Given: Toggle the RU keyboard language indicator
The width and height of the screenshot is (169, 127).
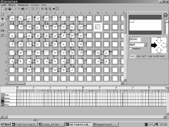Looking at the screenshot, I should coord(146,124).
